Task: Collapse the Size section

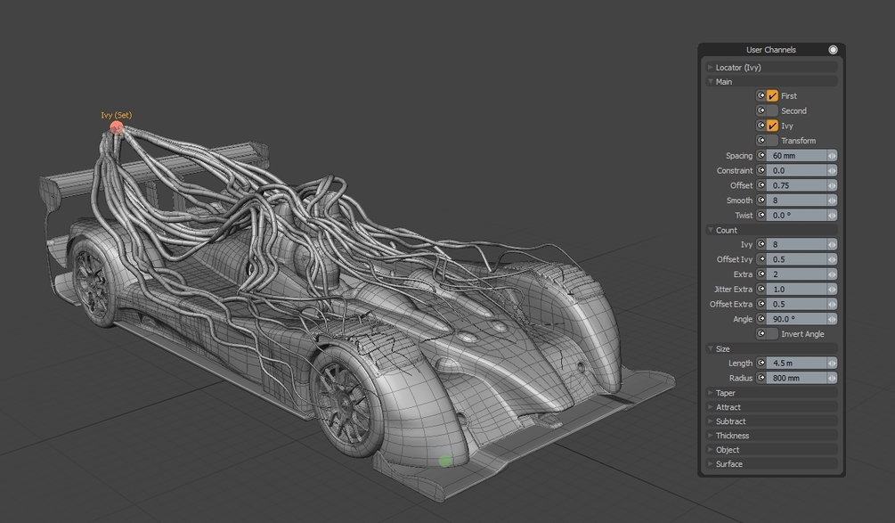Action: 771,349
